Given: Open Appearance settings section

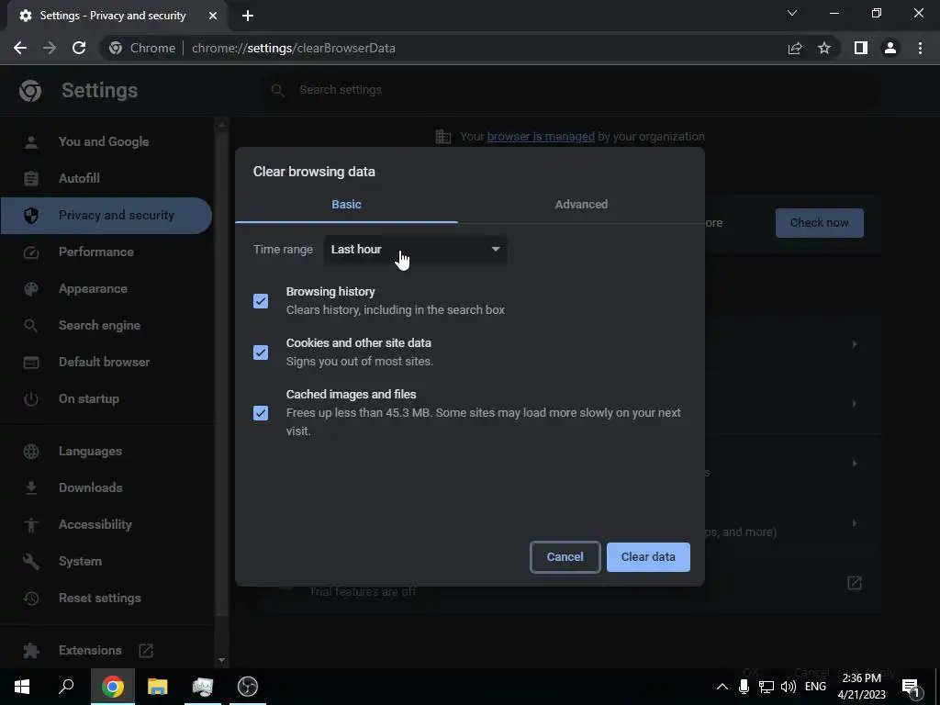Looking at the screenshot, I should pos(106,288).
